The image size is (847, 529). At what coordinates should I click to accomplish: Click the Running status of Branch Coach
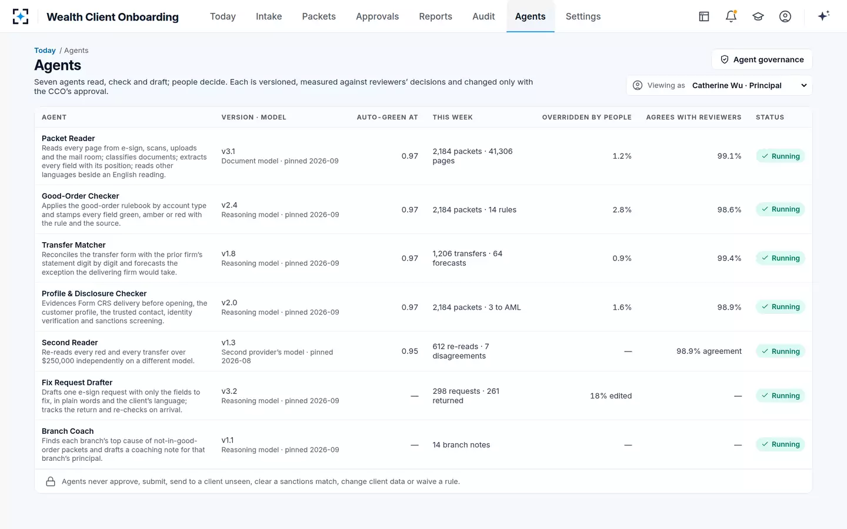pyautogui.click(x=781, y=444)
